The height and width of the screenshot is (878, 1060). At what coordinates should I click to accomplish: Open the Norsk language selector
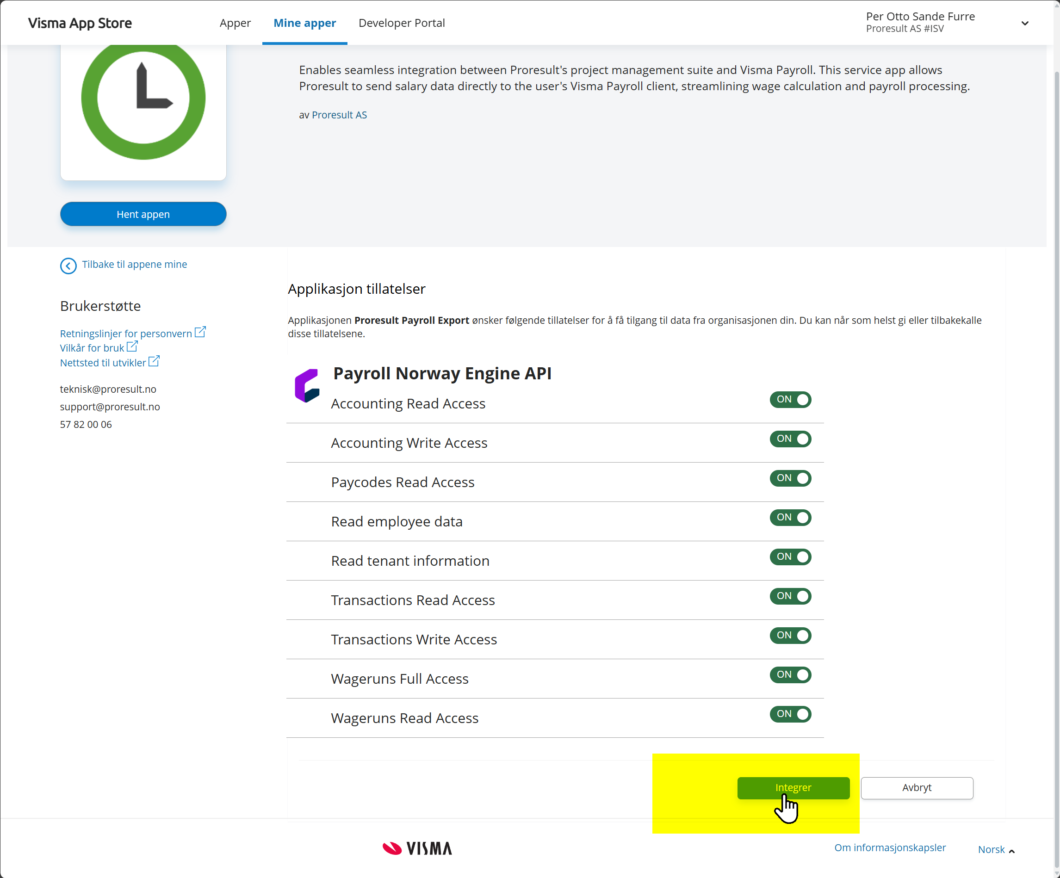pyautogui.click(x=996, y=850)
